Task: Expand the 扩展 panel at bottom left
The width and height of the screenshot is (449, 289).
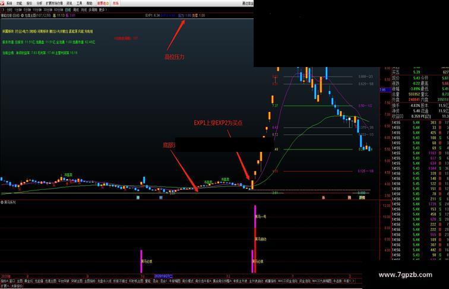Action: (5, 285)
